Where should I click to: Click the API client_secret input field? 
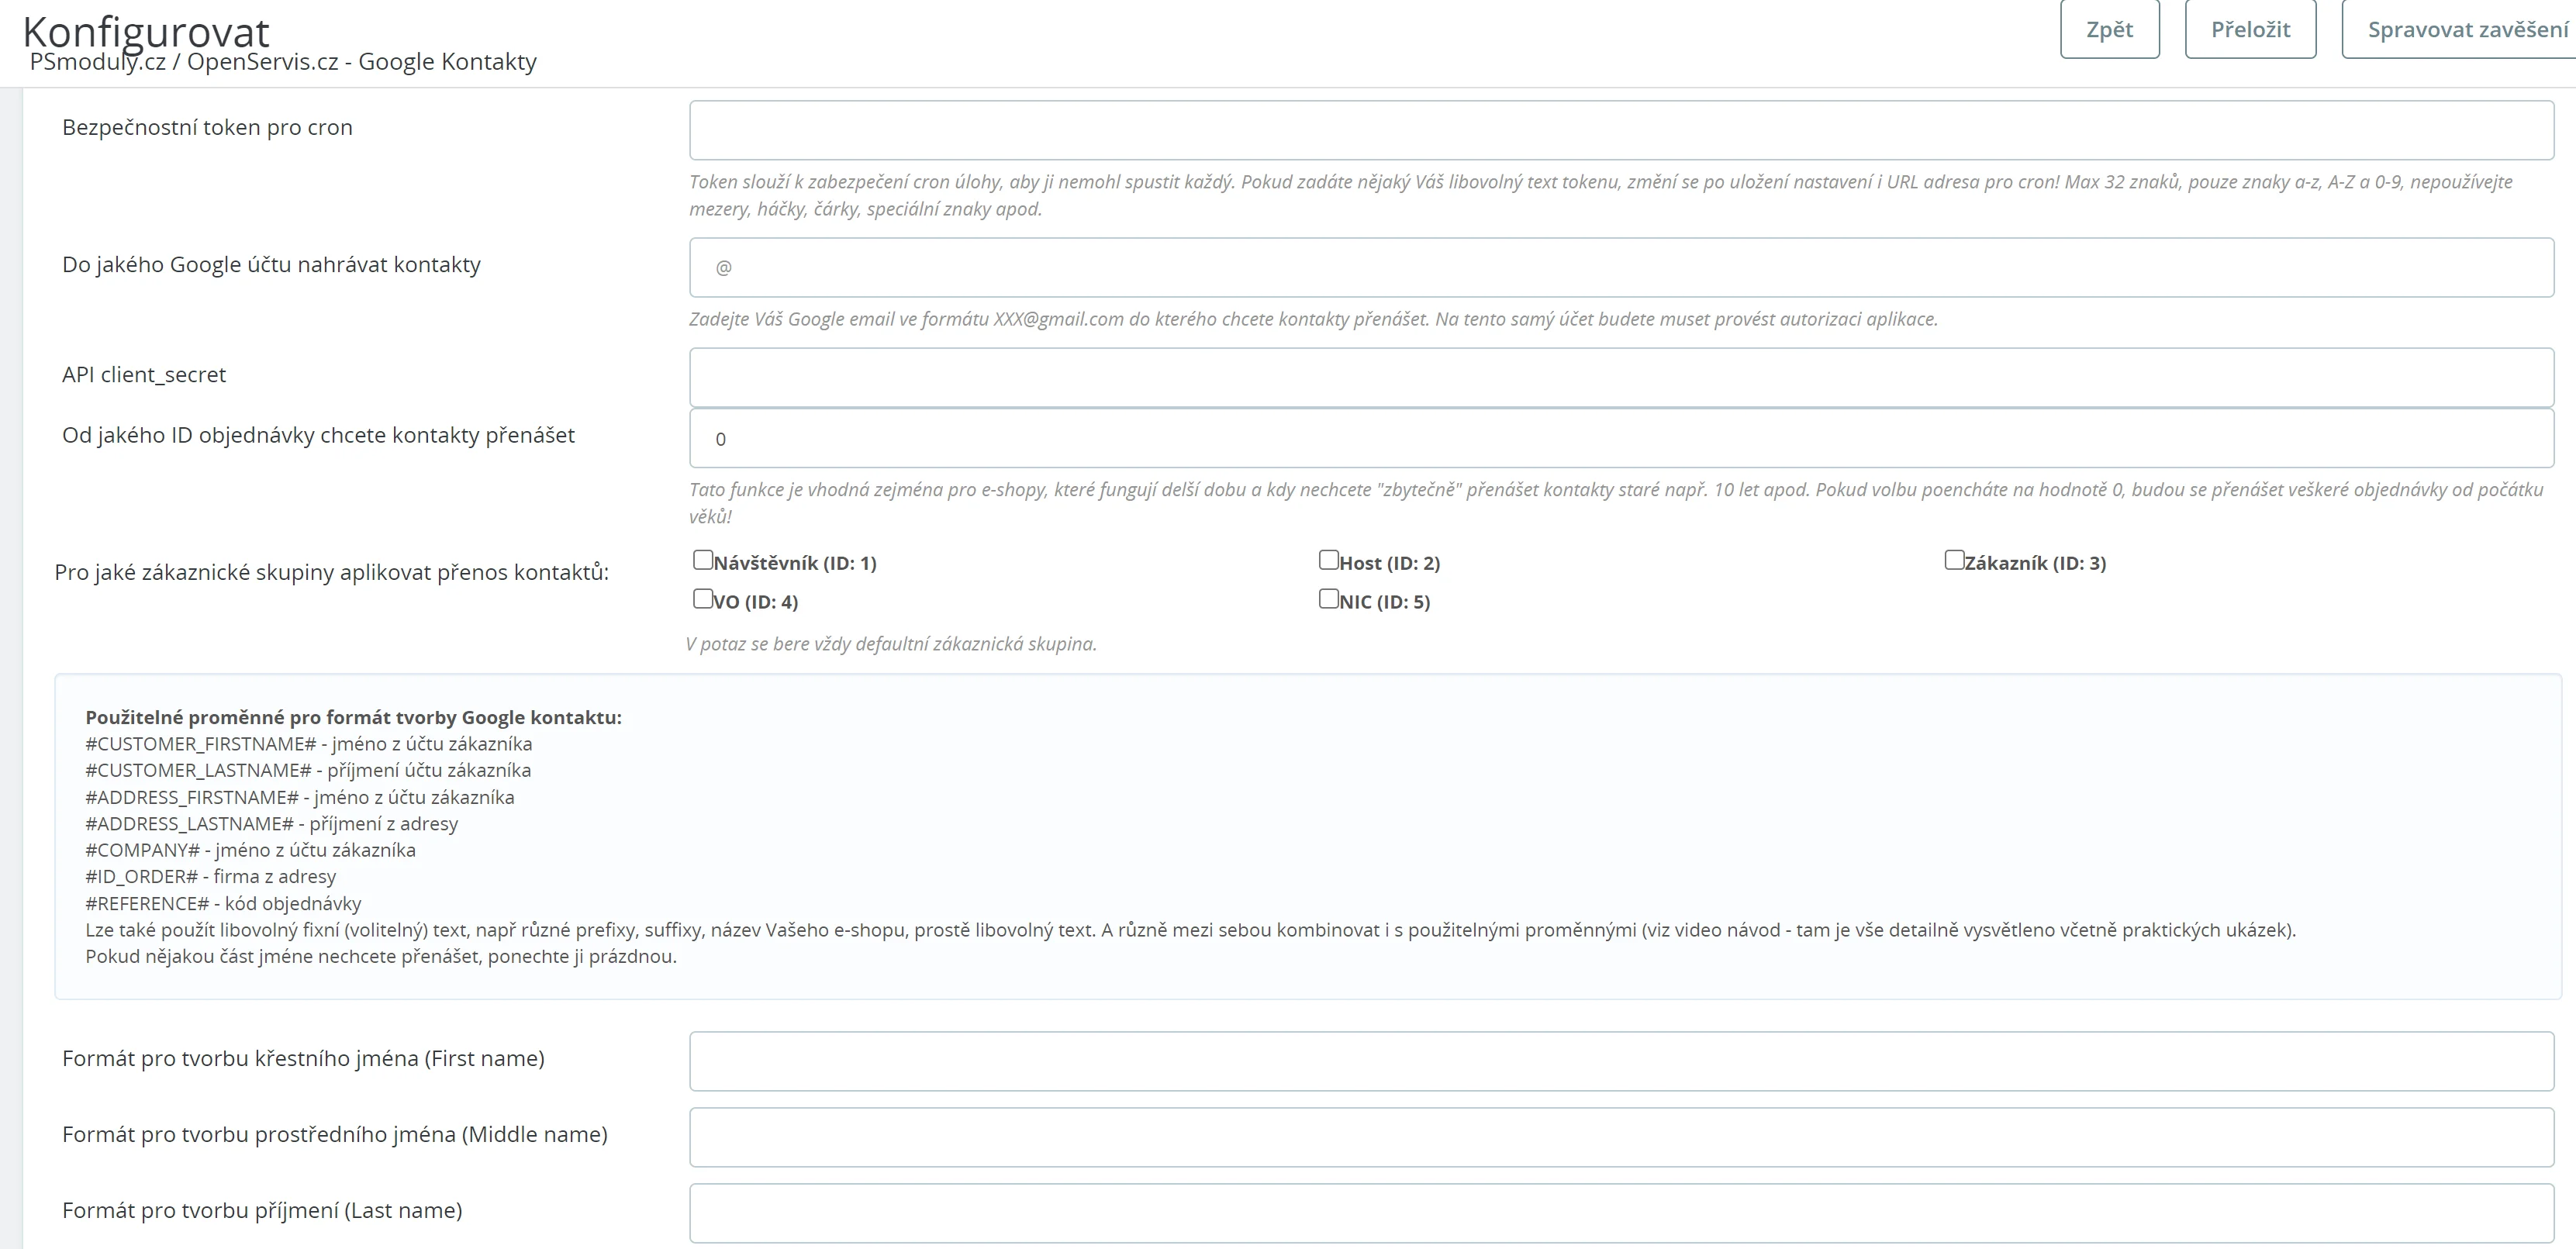[1620, 377]
